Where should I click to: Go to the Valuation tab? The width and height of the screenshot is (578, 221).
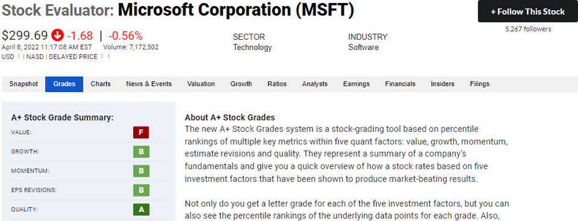[x=201, y=84]
